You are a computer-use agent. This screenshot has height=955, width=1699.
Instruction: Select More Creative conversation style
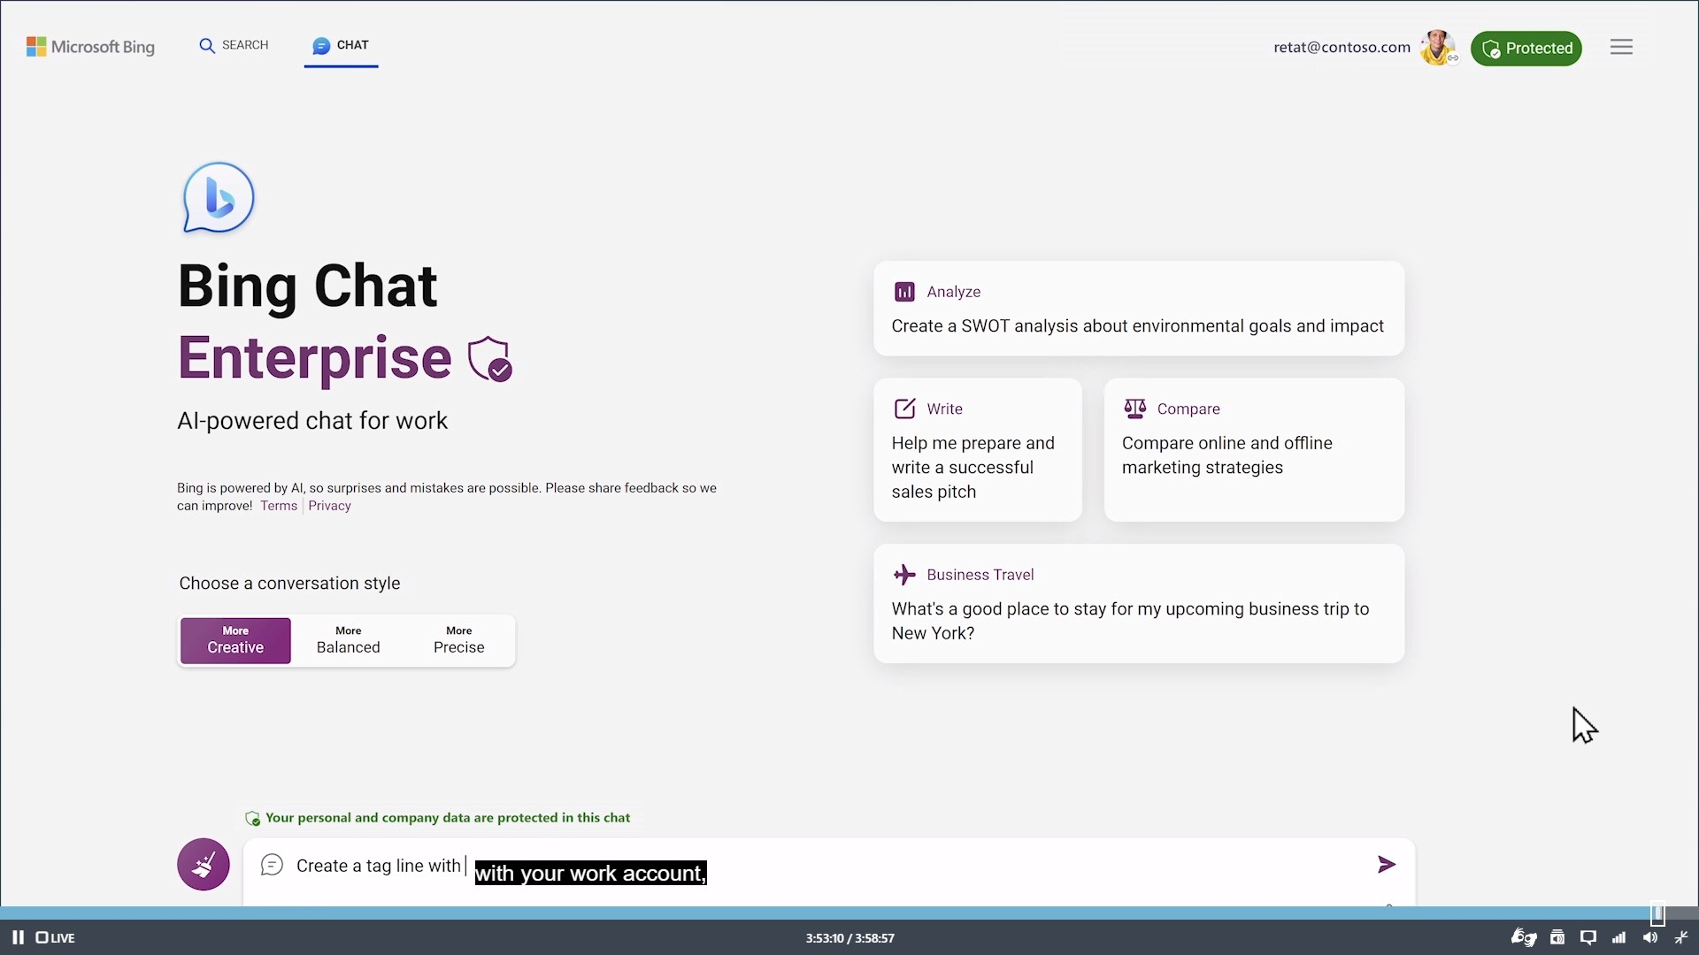[234, 640]
